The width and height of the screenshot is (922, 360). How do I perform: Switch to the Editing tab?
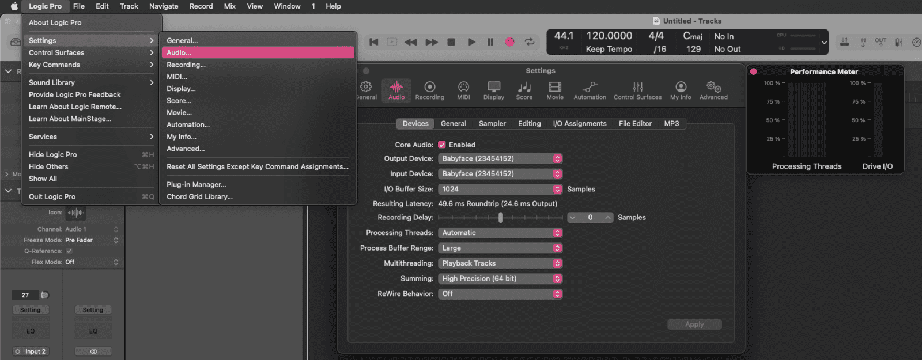[x=529, y=123]
